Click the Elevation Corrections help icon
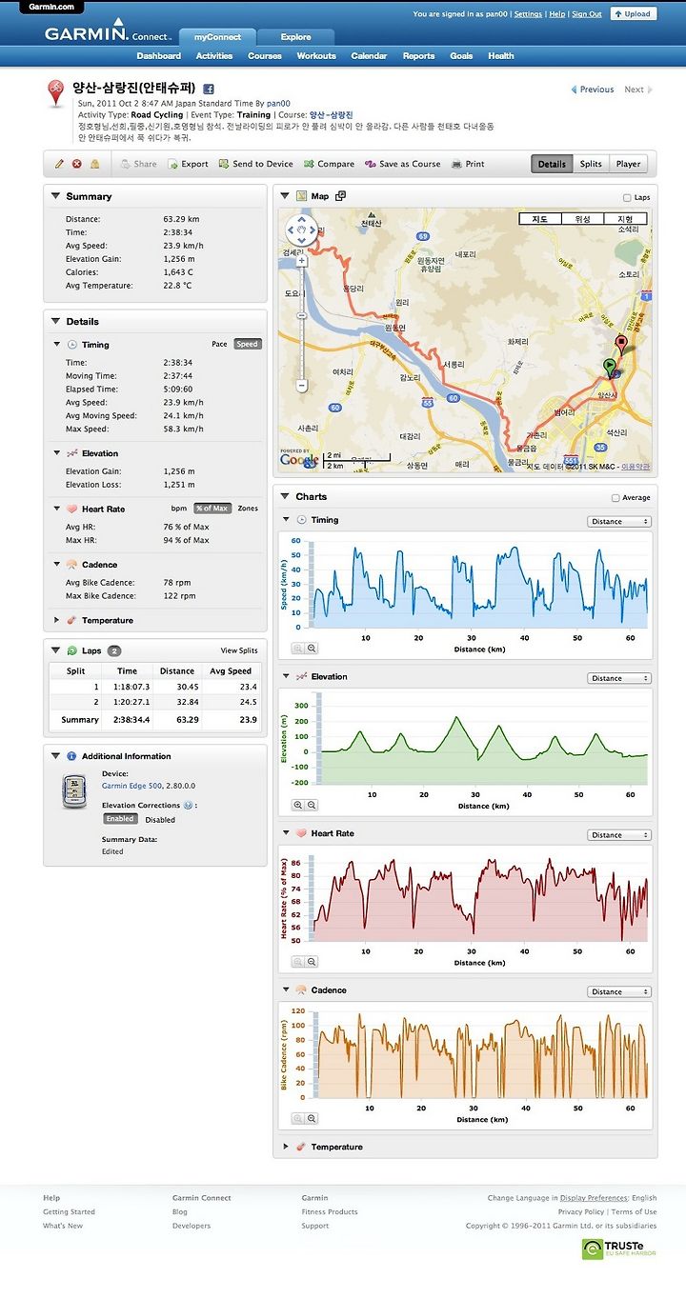The height and width of the screenshot is (1299, 686). pos(188,805)
